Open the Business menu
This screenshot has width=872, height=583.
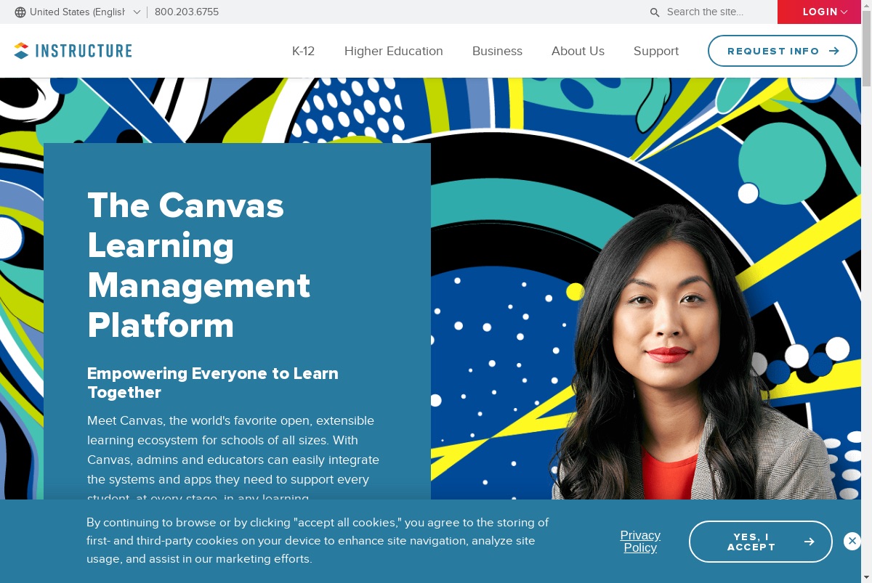tap(497, 51)
